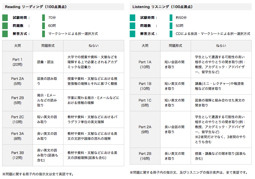The height and width of the screenshot is (179, 255).
Task: Click the Listening footnote about リスニングの指示音声
Action: [x=189, y=173]
